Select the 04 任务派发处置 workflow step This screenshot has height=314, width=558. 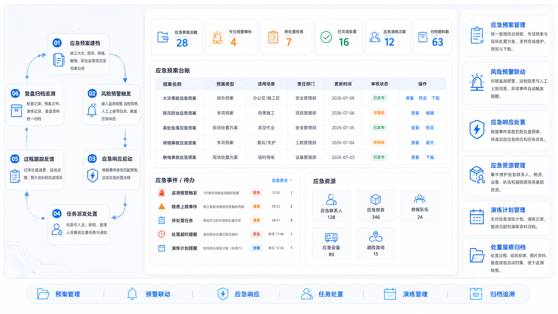79,224
